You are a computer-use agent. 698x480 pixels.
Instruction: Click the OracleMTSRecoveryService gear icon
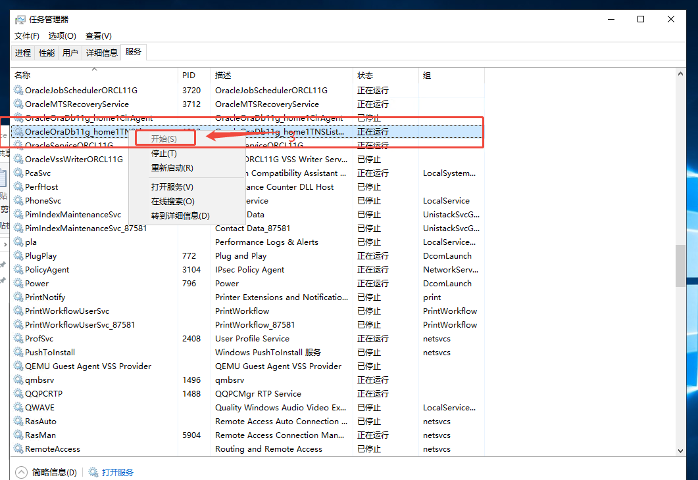click(x=18, y=104)
